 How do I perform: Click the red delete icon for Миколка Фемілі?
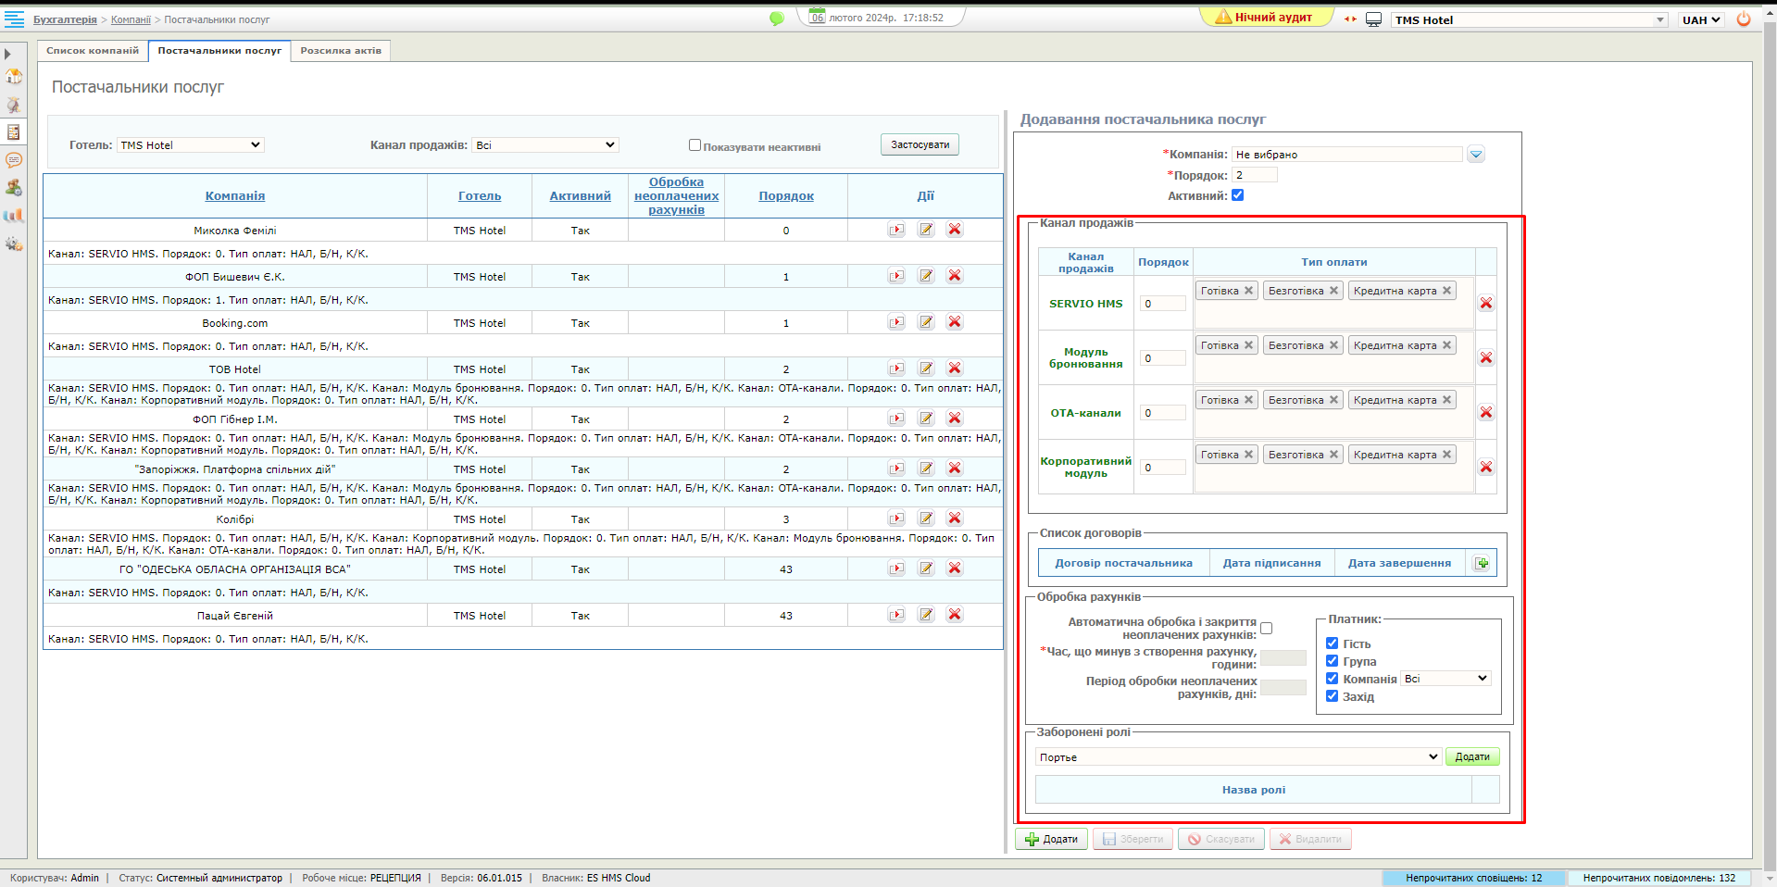(955, 230)
